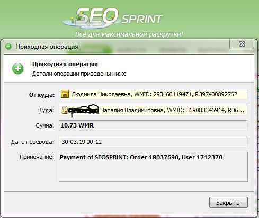Click the bold Приходная операция heading
259x218 pixels.
[x=65, y=64]
